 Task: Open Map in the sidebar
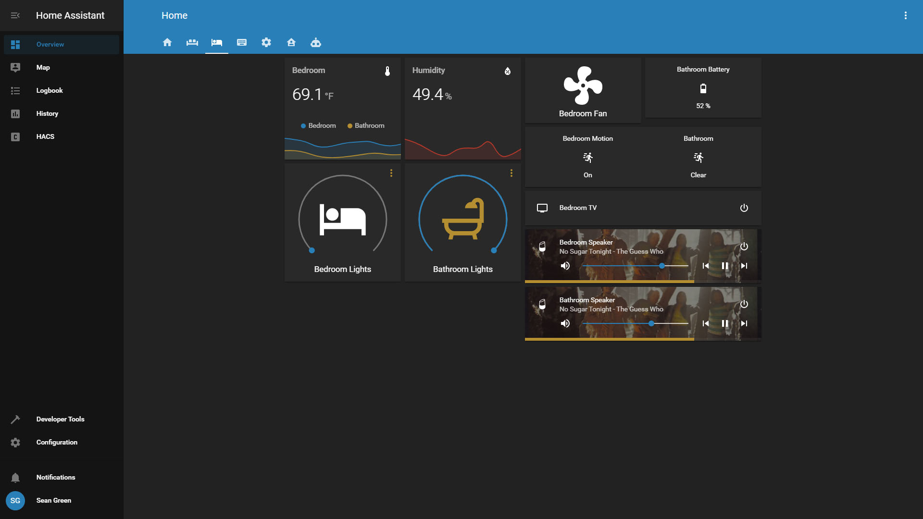(62, 67)
